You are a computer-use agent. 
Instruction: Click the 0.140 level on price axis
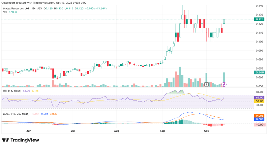pyautogui.click(x=259, y=6)
